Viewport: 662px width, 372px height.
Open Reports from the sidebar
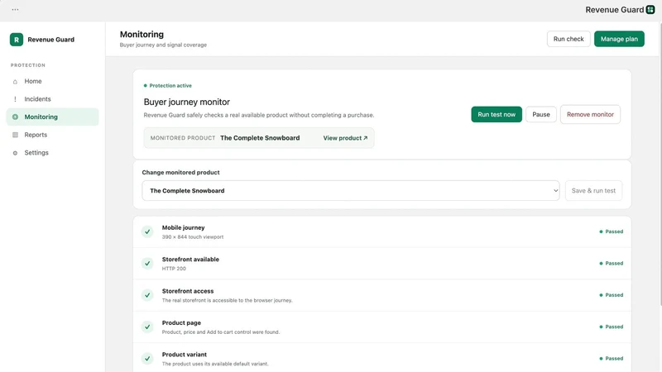pyautogui.click(x=52, y=135)
